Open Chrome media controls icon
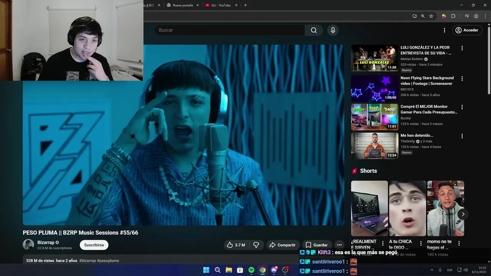The image size is (491, 276). [467, 16]
